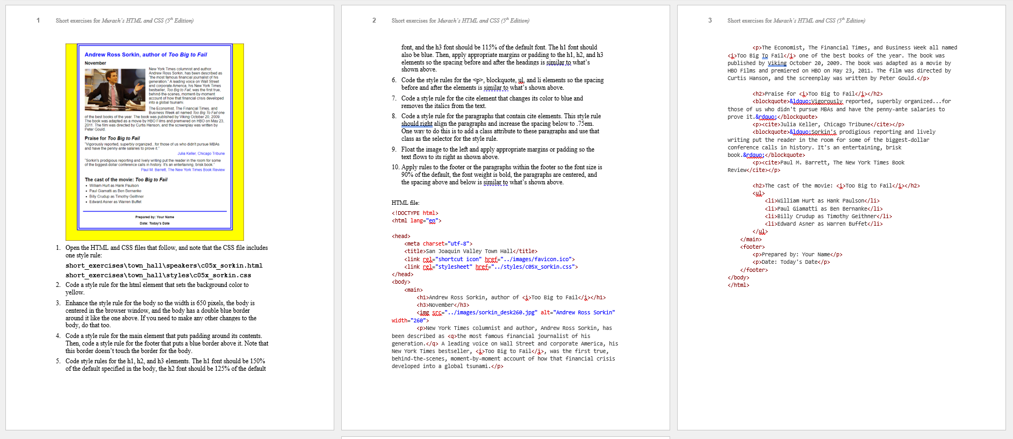The width and height of the screenshot is (1013, 439).
Task: Click the closing "</ul>" tag
Action: [x=760, y=232]
